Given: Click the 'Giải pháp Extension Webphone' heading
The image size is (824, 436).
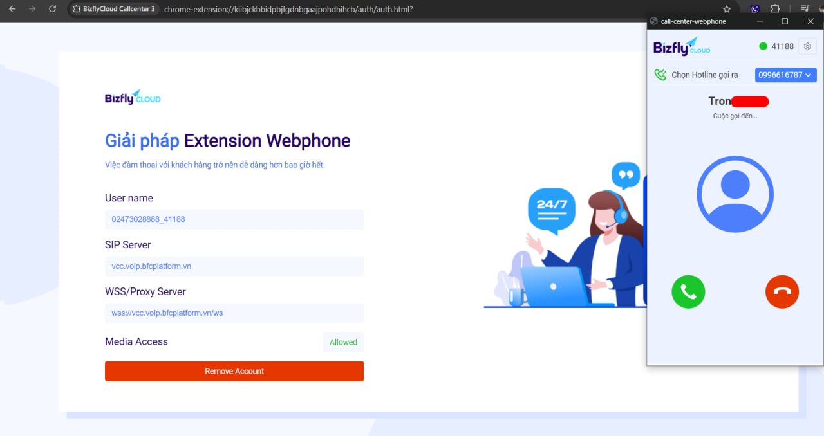Looking at the screenshot, I should coord(228,141).
